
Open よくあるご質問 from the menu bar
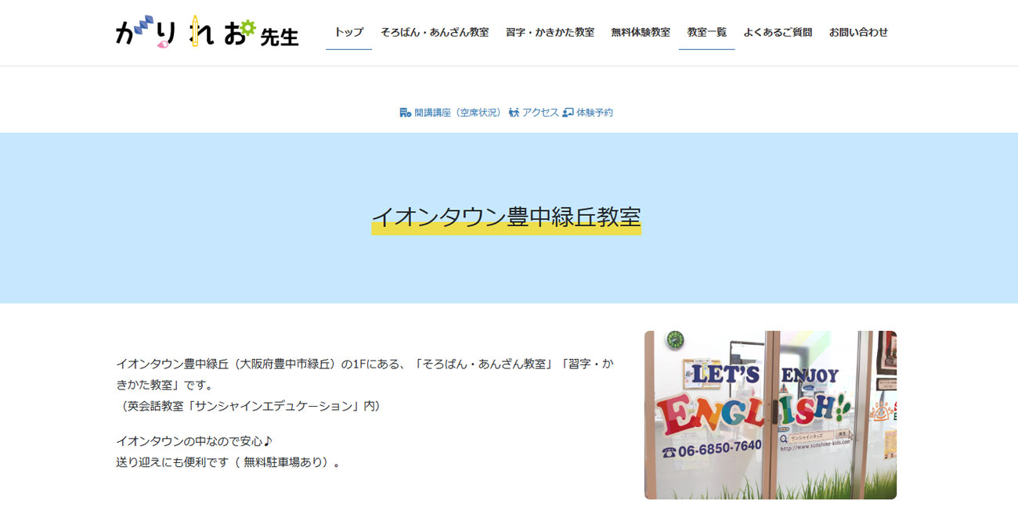click(777, 32)
